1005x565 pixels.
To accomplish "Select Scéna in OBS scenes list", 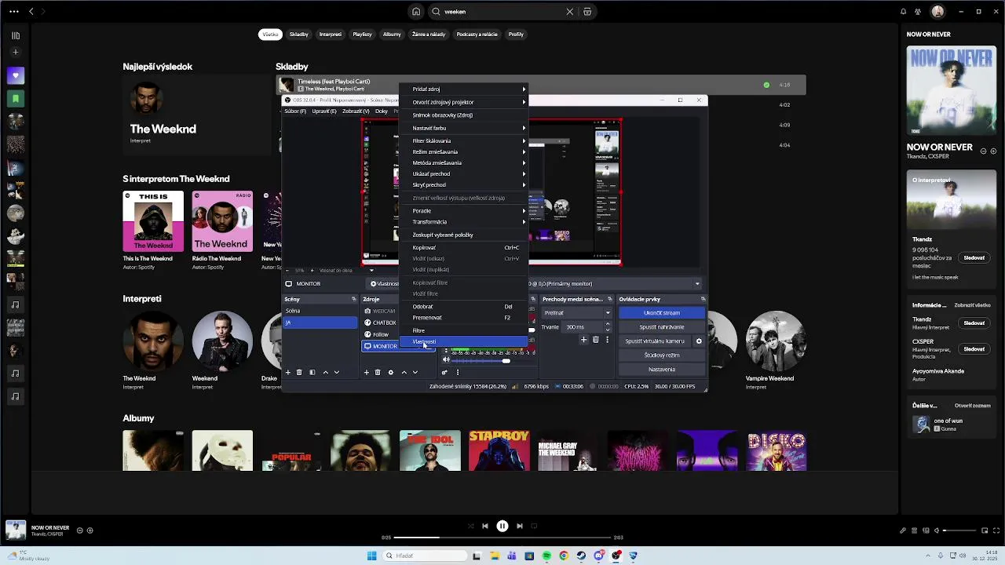I will (x=320, y=311).
